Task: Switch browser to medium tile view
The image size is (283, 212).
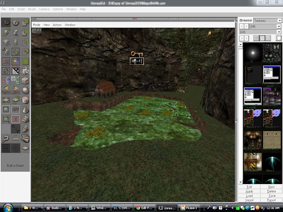Action: pos(262,38)
